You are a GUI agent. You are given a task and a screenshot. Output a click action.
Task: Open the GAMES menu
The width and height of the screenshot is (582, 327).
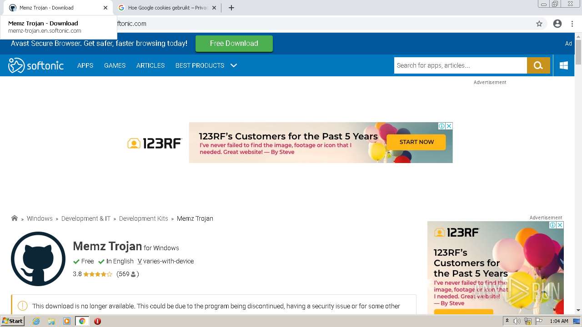coord(115,65)
